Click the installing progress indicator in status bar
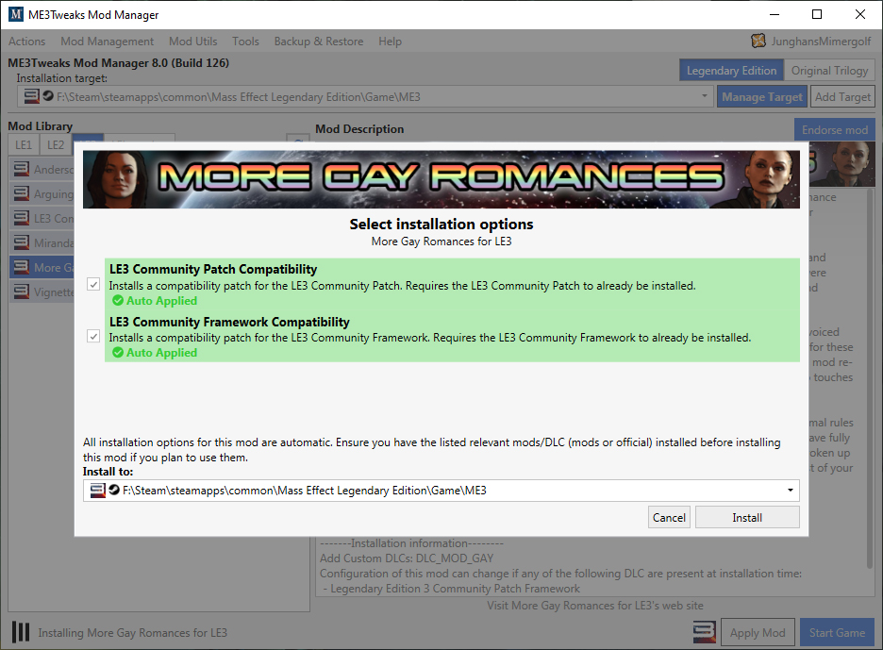Viewport: 883px width, 650px height. tap(21, 632)
